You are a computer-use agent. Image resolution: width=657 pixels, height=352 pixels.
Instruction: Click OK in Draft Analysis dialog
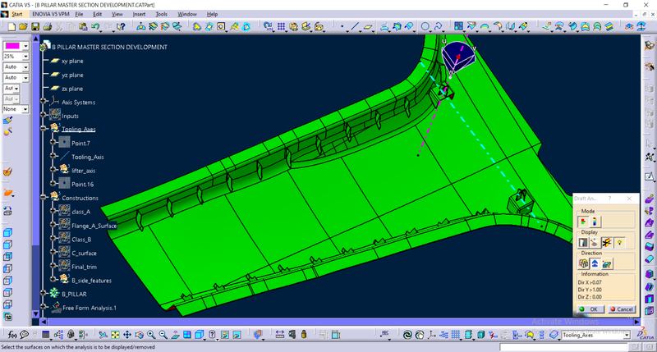tap(588, 309)
